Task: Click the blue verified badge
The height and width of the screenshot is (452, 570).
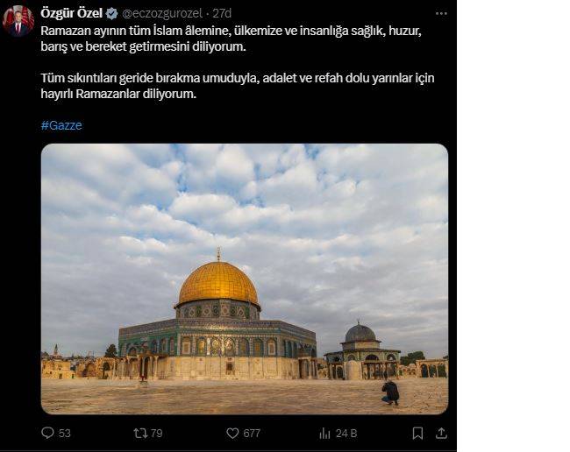Action: pyautogui.click(x=111, y=13)
